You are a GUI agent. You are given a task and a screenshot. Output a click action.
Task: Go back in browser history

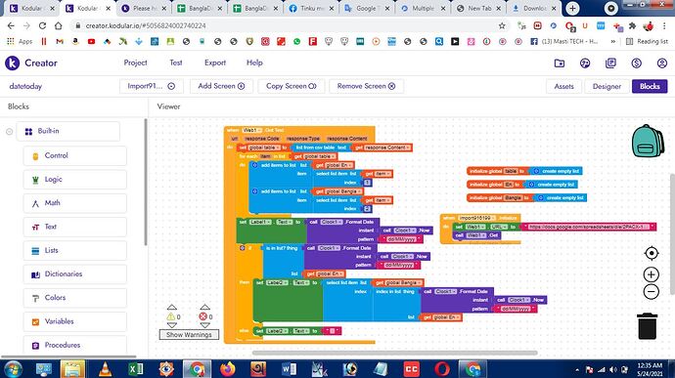(x=11, y=25)
